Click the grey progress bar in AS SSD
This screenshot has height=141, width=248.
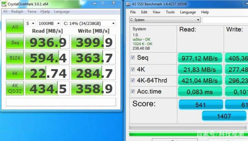click(x=188, y=127)
